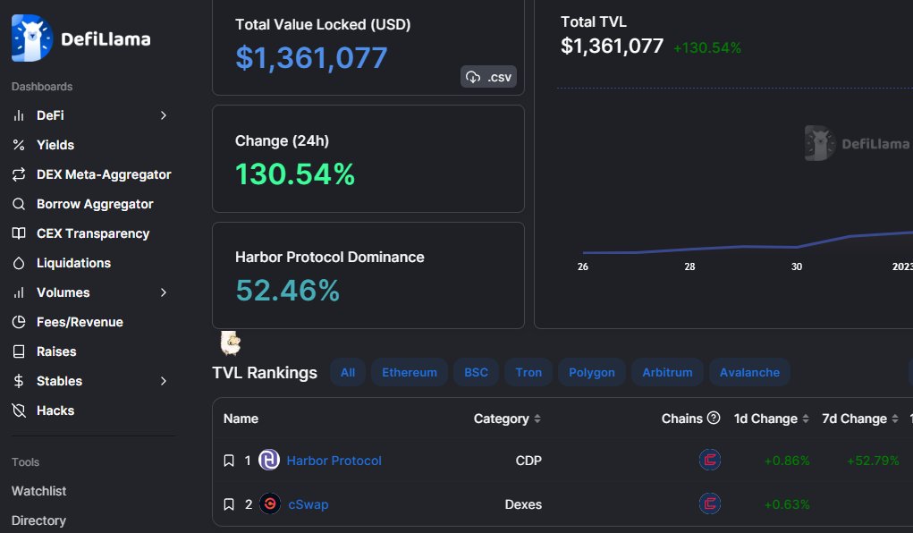The image size is (913, 533).
Task: Click the Total Value Locked $1,361,077 figure
Action: [311, 57]
